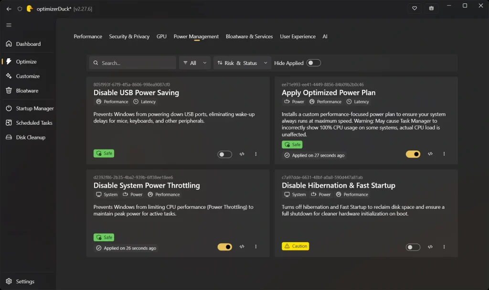Viewport: 489px width, 290px height.
Task: Enable Disable Hibernation & Fast Startup toggle
Action: 413,247
